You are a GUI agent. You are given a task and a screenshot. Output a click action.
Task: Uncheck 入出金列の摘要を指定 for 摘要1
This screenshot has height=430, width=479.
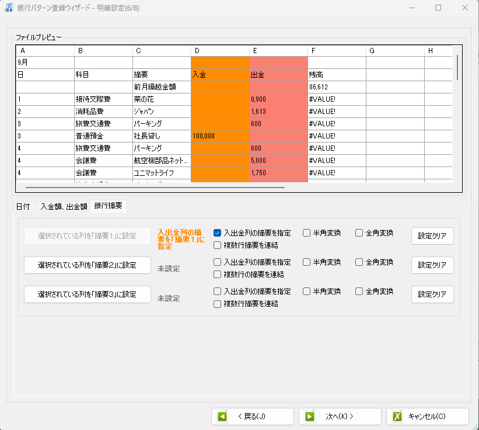coord(218,233)
